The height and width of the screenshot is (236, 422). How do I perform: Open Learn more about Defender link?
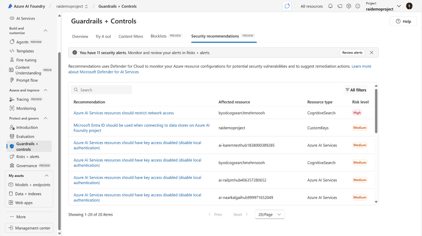[220, 69]
